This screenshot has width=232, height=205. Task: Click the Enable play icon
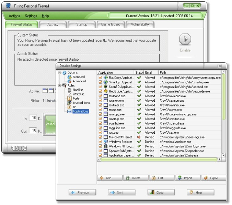tap(185, 39)
